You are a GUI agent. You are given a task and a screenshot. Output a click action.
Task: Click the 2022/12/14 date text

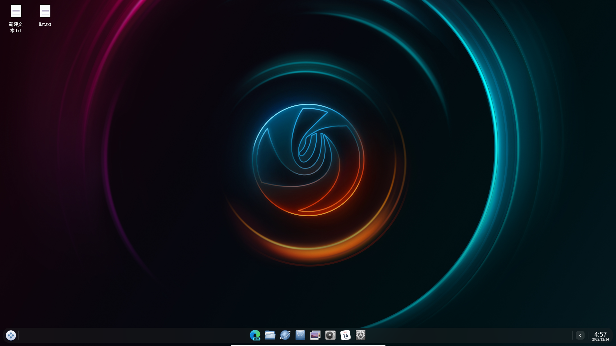[600, 340]
